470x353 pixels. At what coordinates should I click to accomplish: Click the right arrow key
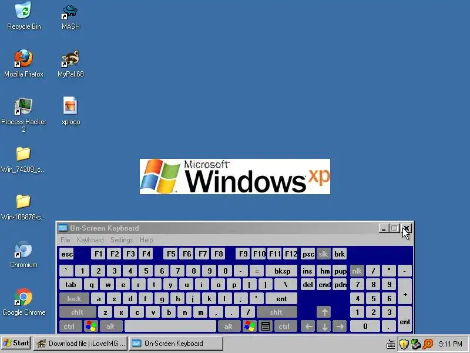340,326
